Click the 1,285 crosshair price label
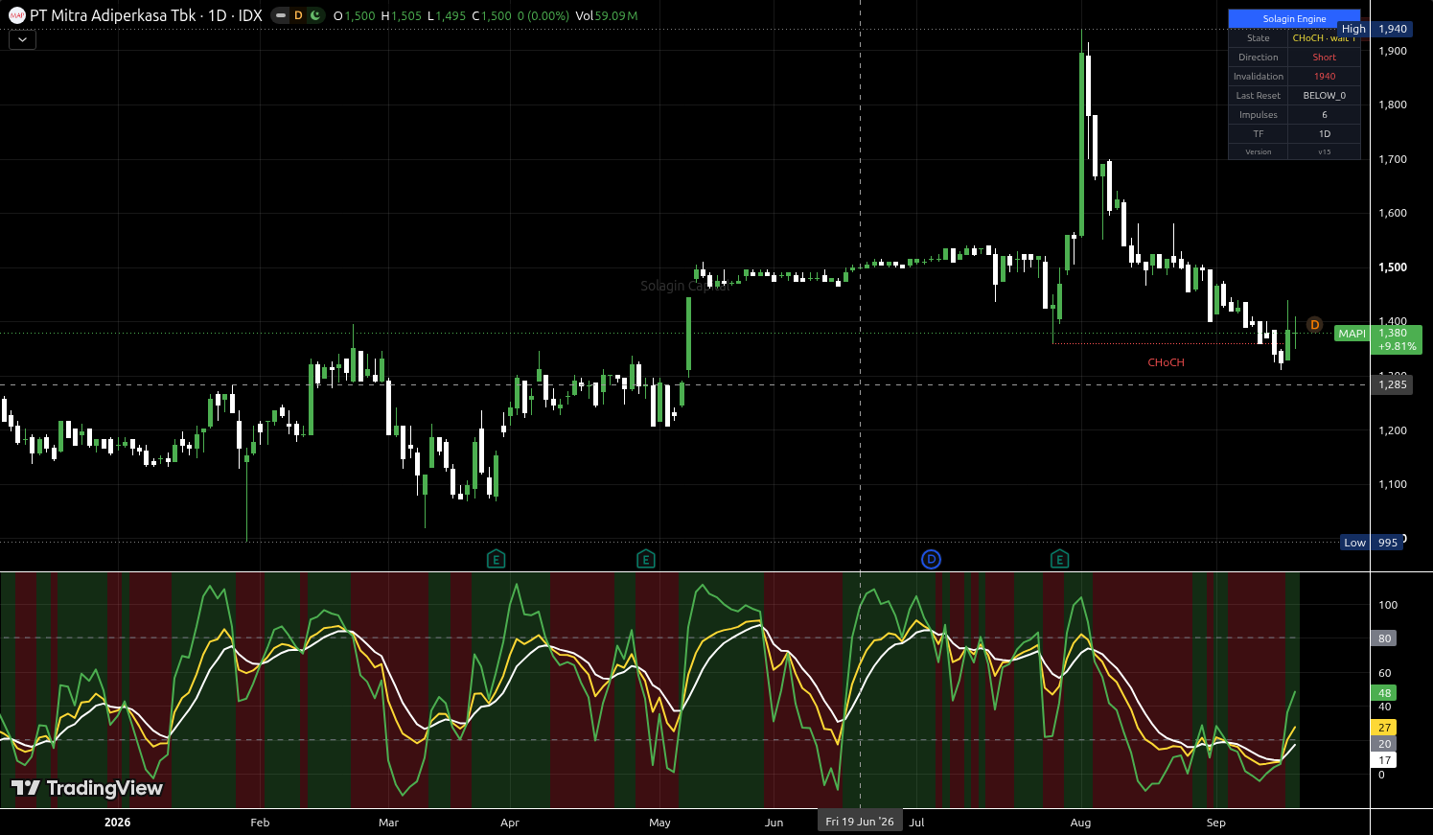1433x835 pixels. pos(1393,384)
